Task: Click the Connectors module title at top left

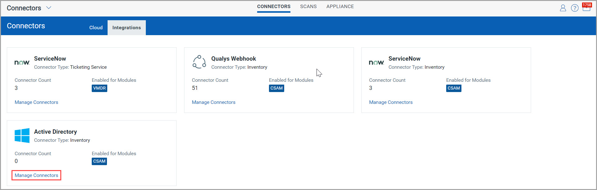Action: [24, 8]
